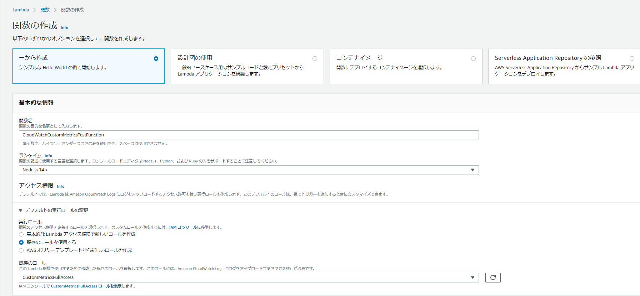Collapse デフォルトの実行ロールの変更 section
Image resolution: width=640 pixels, height=296 pixels.
point(54,210)
